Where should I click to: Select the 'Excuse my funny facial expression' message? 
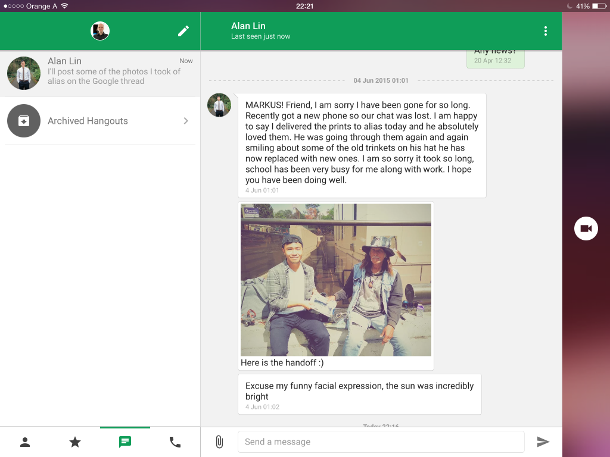(x=359, y=395)
